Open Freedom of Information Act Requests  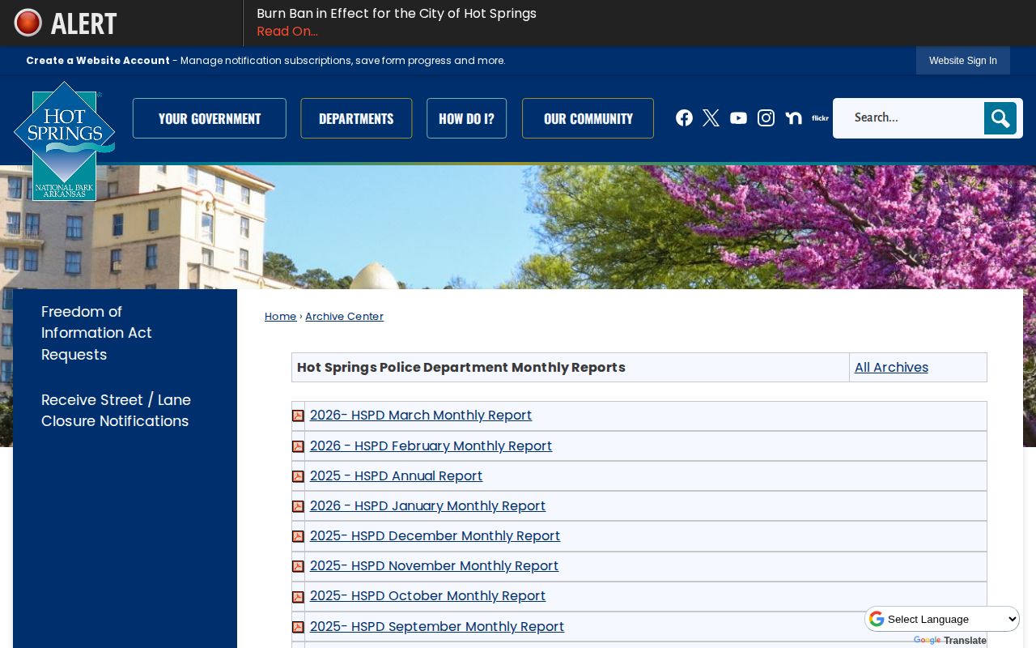coord(96,333)
